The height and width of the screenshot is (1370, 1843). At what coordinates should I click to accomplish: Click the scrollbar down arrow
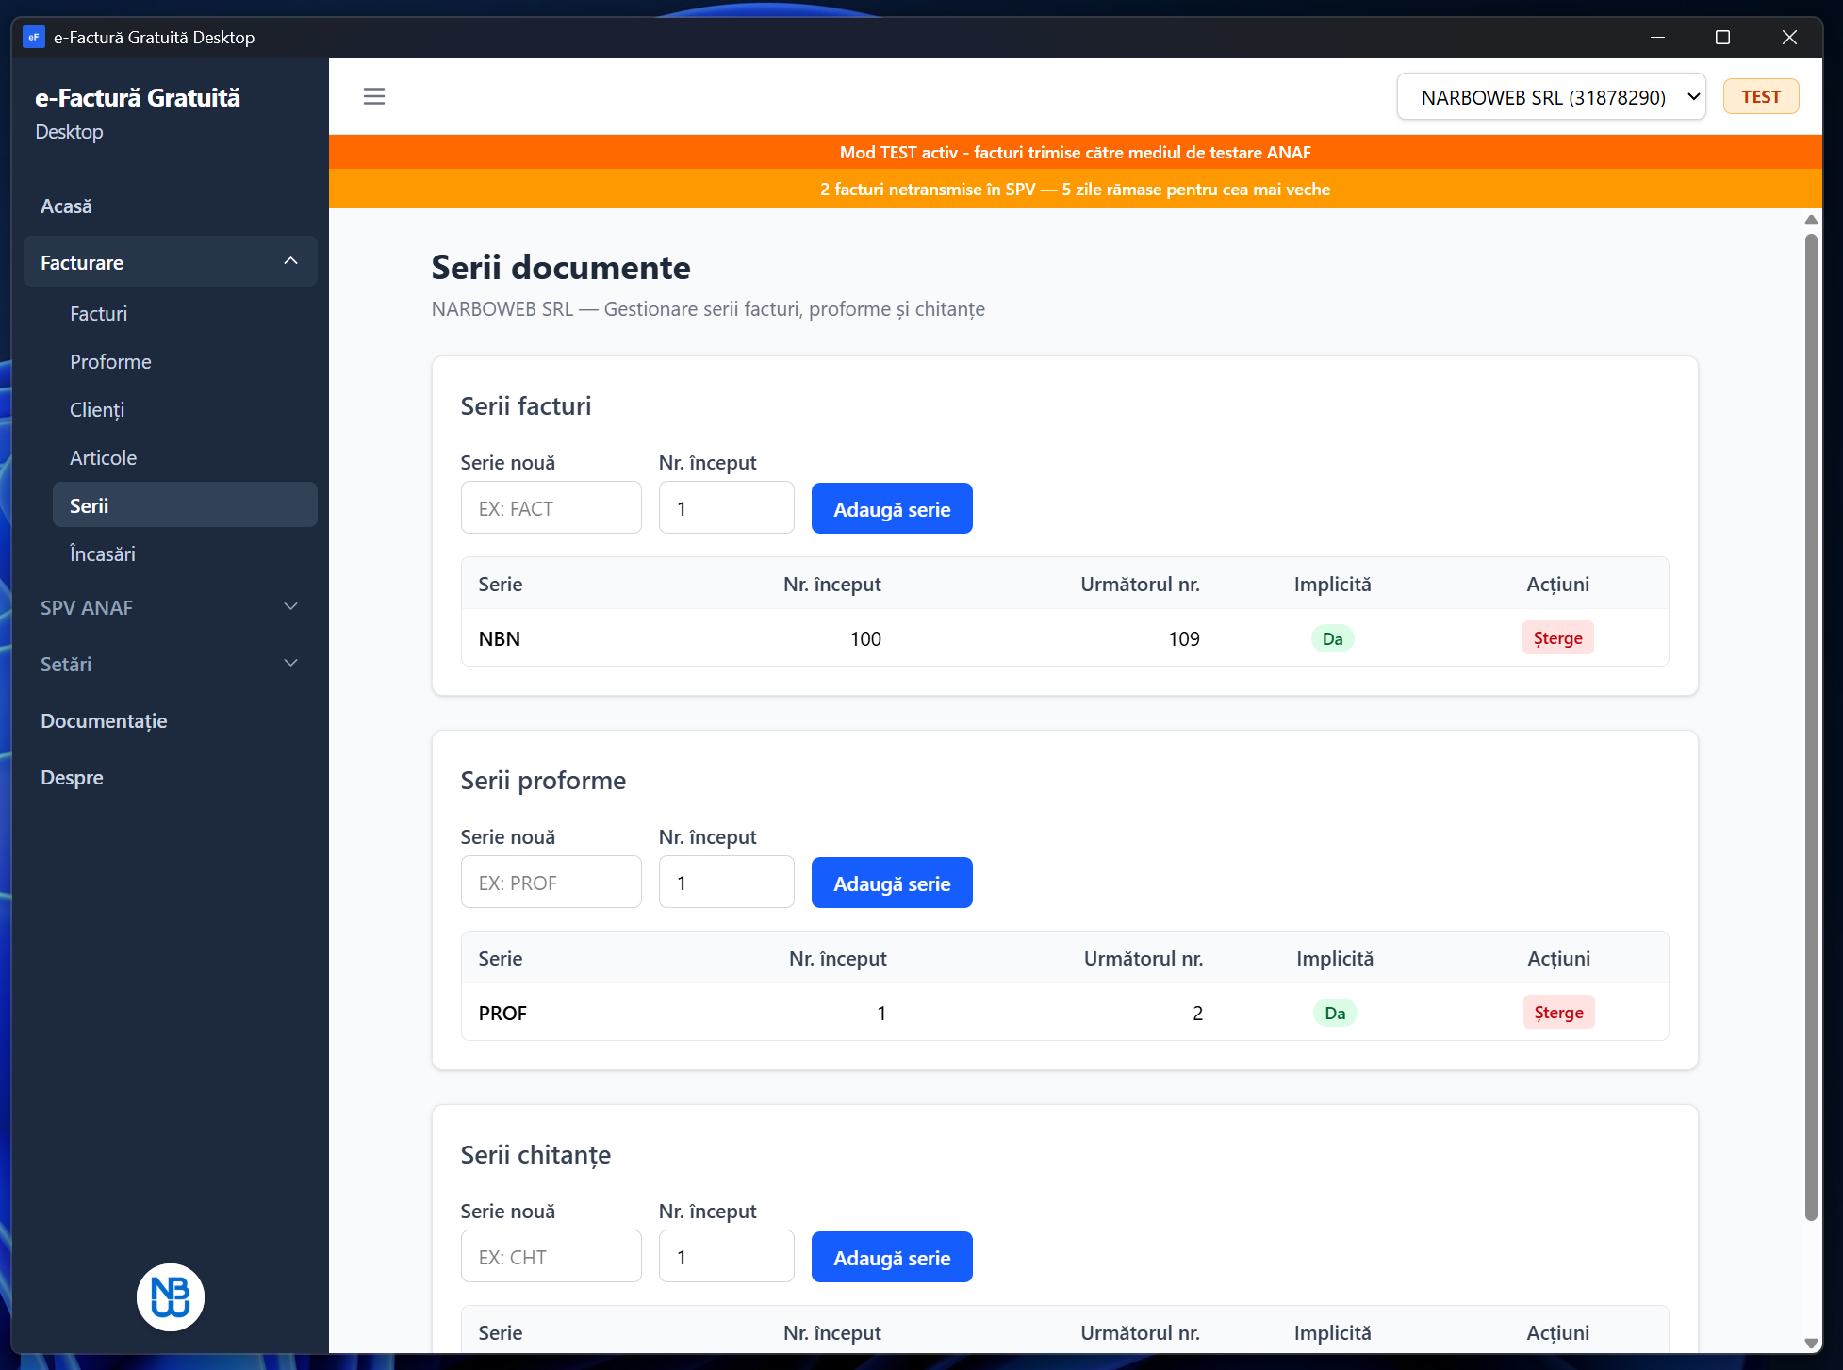1811,1343
